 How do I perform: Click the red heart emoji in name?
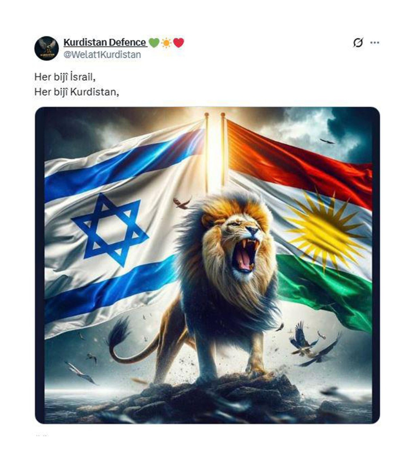click(178, 42)
